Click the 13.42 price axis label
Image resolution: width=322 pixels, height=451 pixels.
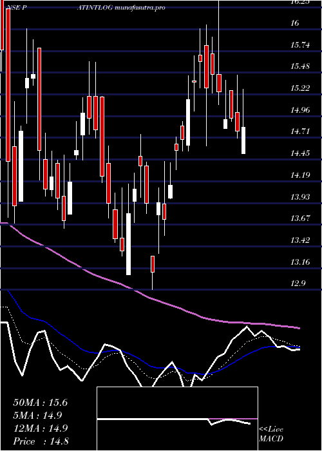coord(301,240)
